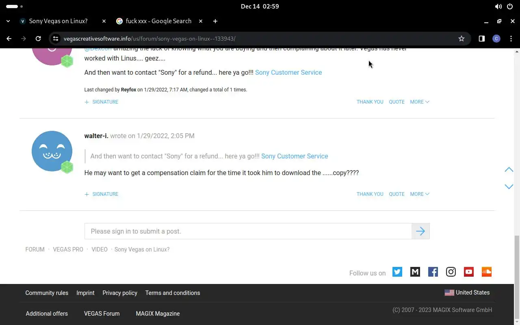The image size is (520, 325).
Task: Reload the current page
Action: click(x=38, y=39)
